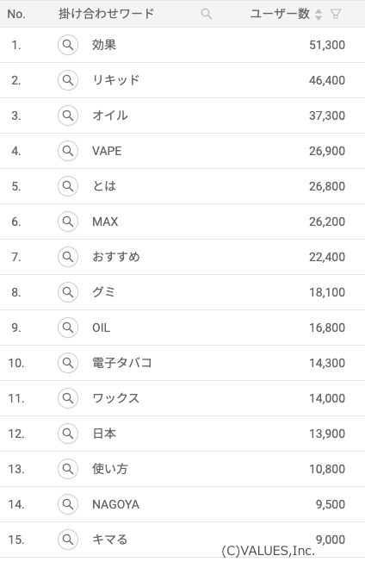
Task: Open the search icon for オイル
Action: click(68, 116)
